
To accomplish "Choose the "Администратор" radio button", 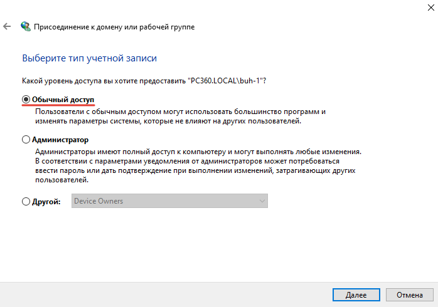I will [26, 140].
